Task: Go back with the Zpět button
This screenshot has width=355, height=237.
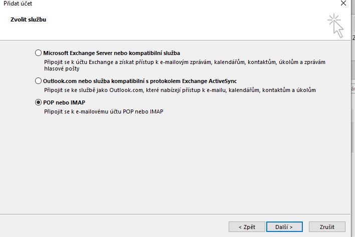Action: point(246,226)
